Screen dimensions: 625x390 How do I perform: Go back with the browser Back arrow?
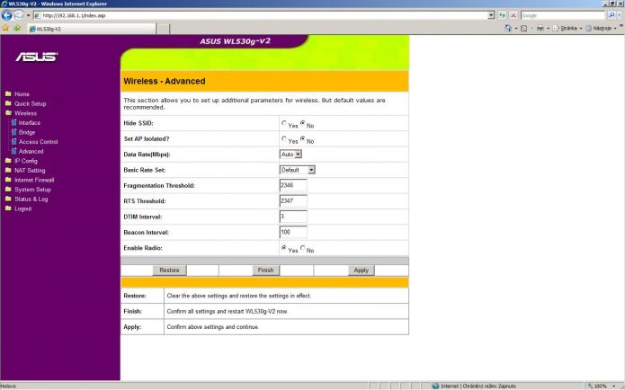(x=7, y=15)
